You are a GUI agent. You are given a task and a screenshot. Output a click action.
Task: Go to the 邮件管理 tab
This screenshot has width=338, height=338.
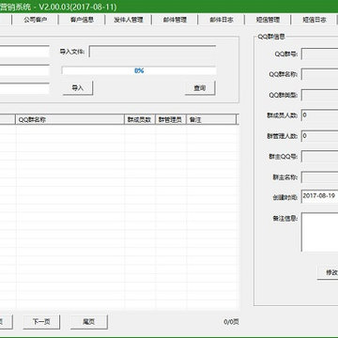coord(175,20)
